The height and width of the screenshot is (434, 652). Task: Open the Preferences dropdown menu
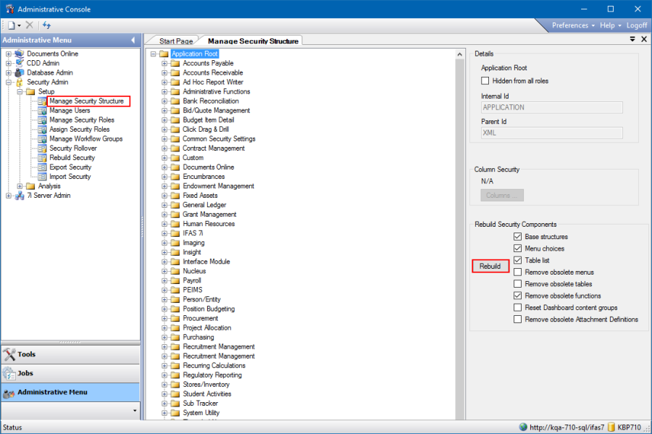[573, 25]
